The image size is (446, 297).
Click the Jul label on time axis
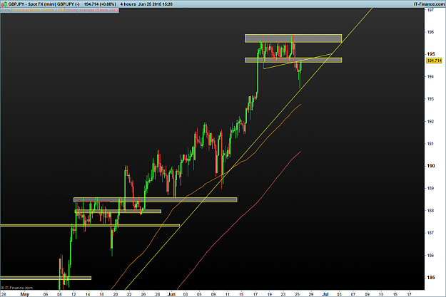(x=325, y=294)
